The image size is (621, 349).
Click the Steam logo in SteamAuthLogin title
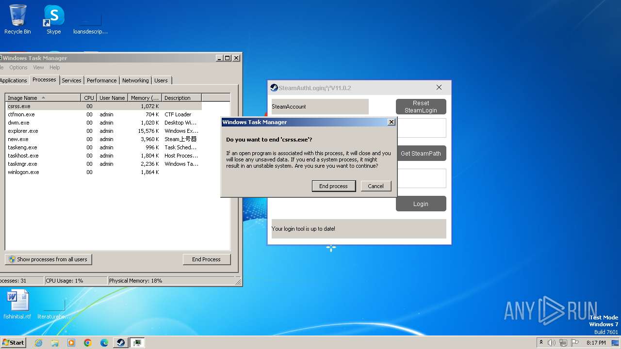click(x=274, y=88)
